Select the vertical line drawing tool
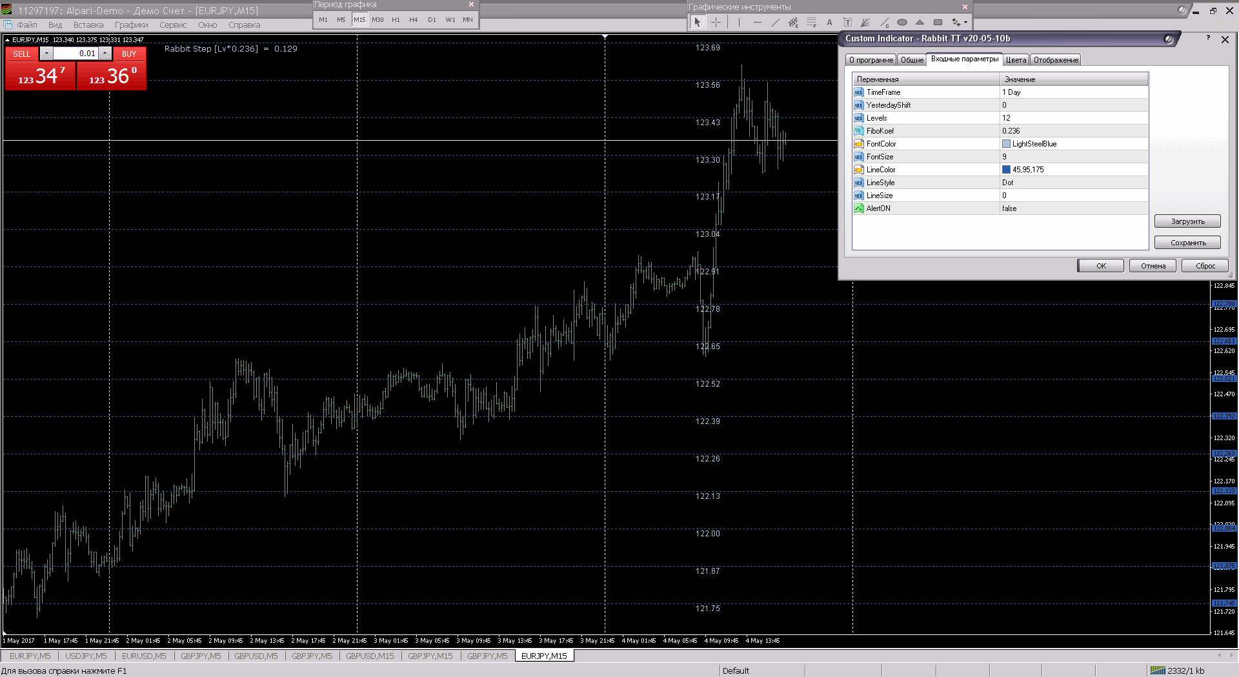1239x677 pixels. tap(739, 22)
